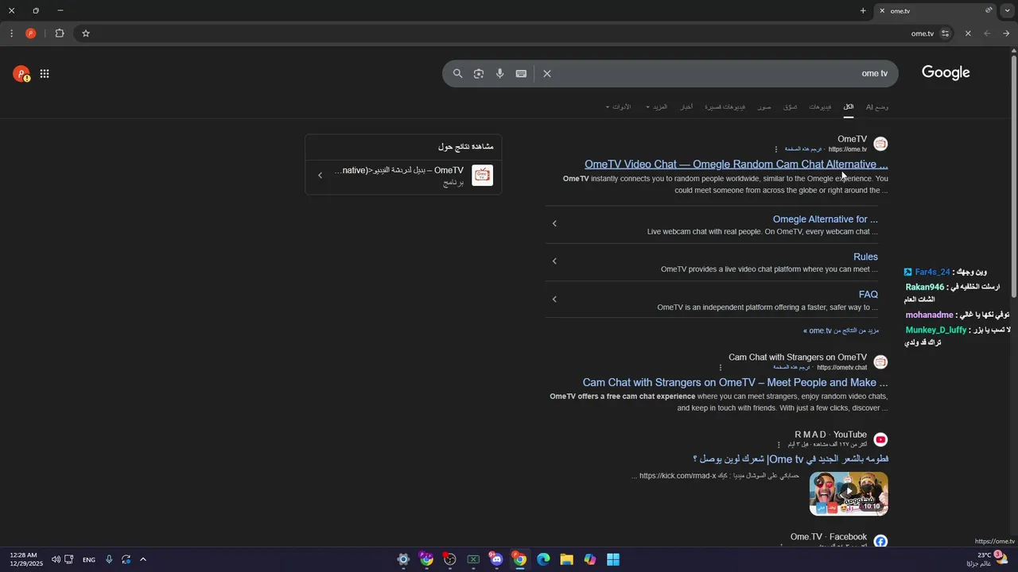
Task: Start voice search with the microphone icon
Action: 500,73
